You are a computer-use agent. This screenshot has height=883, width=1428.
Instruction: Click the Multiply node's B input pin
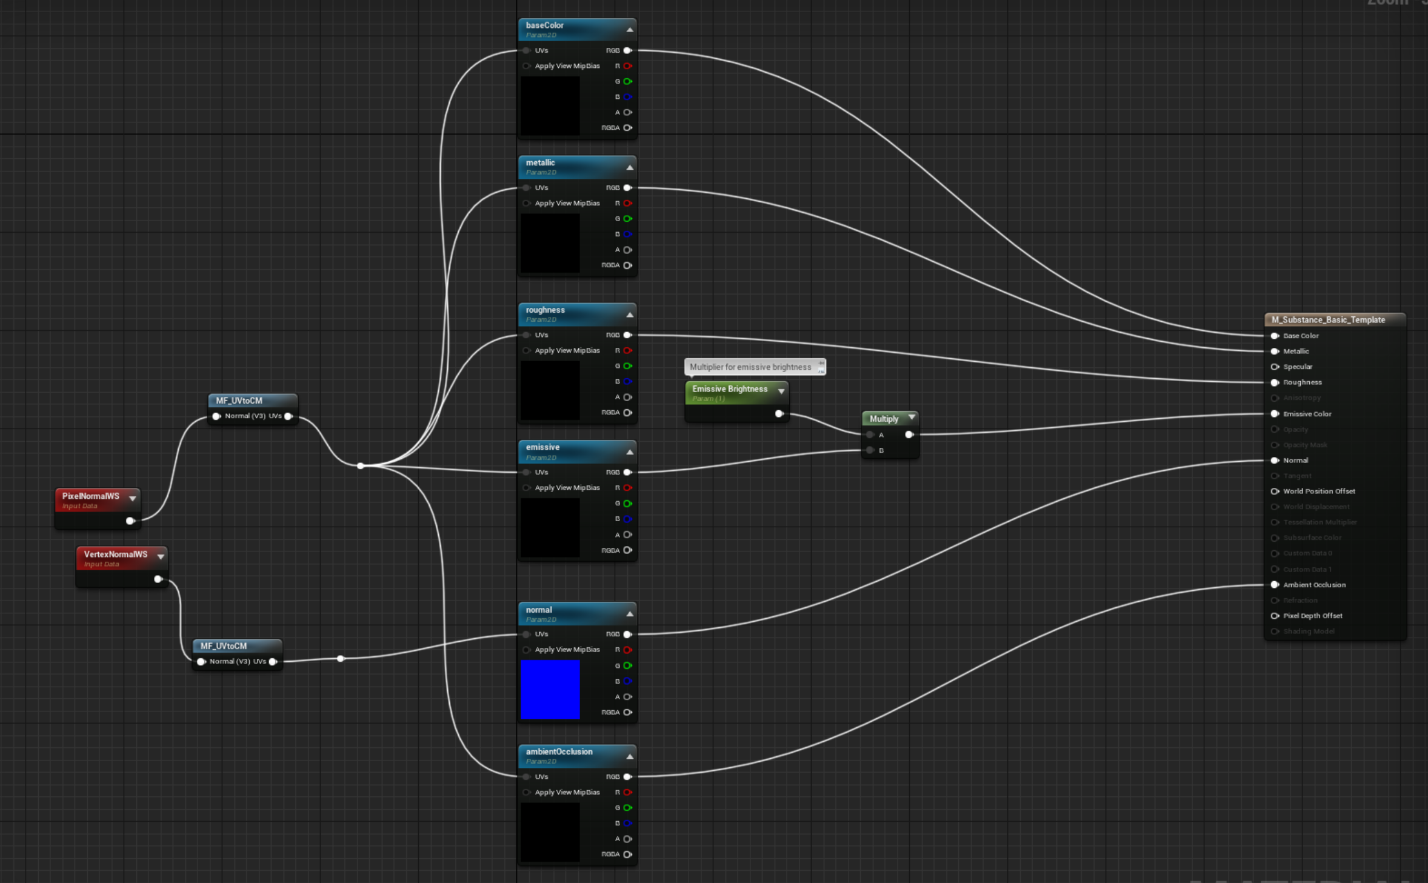pyautogui.click(x=870, y=450)
